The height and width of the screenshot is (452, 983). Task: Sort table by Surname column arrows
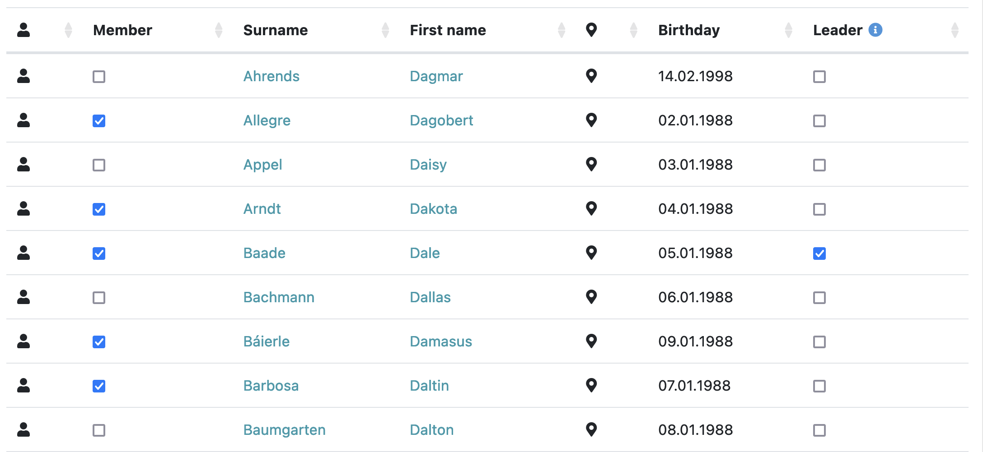(385, 30)
